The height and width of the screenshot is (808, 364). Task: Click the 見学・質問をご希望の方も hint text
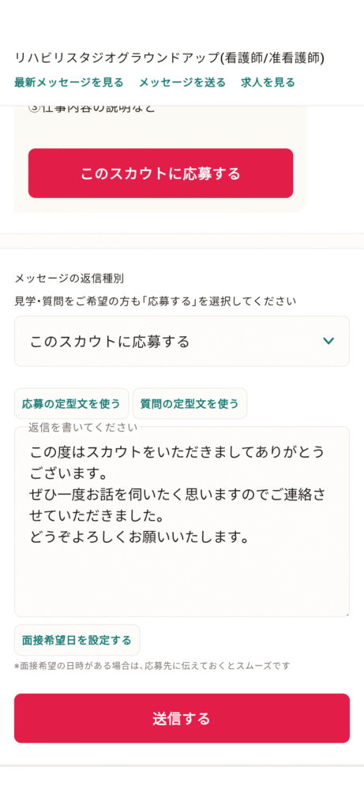click(156, 301)
